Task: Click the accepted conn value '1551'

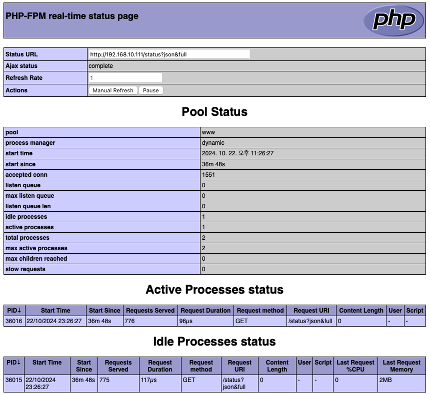Action: point(208,174)
